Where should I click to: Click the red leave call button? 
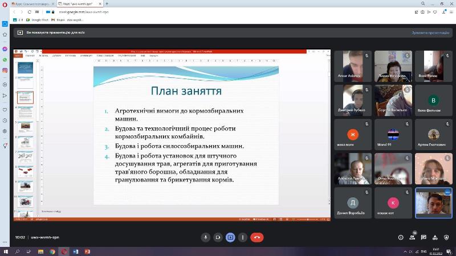(257, 237)
